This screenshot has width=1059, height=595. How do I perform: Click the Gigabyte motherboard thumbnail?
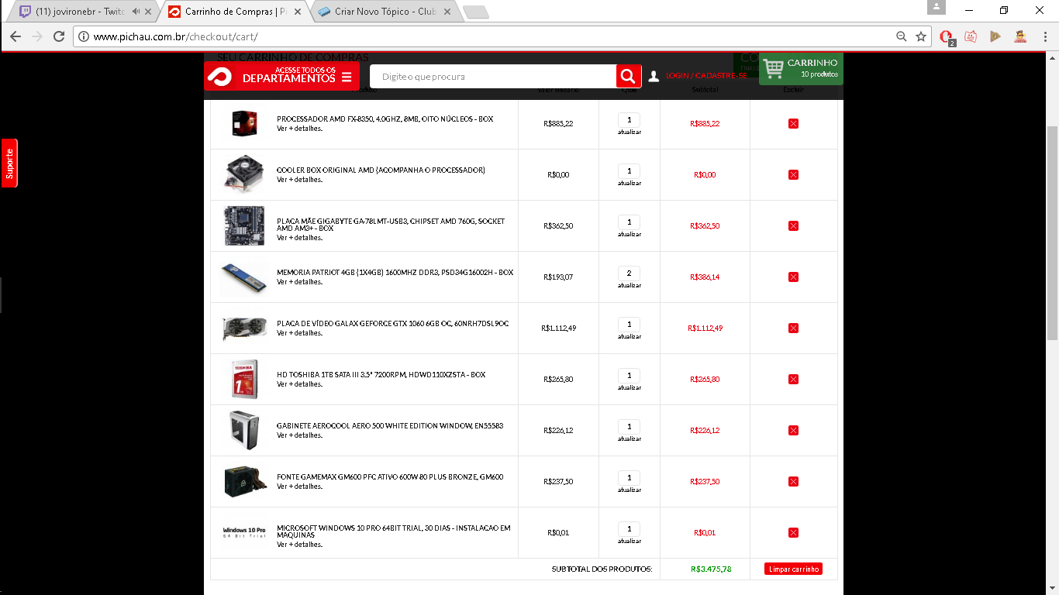(244, 225)
